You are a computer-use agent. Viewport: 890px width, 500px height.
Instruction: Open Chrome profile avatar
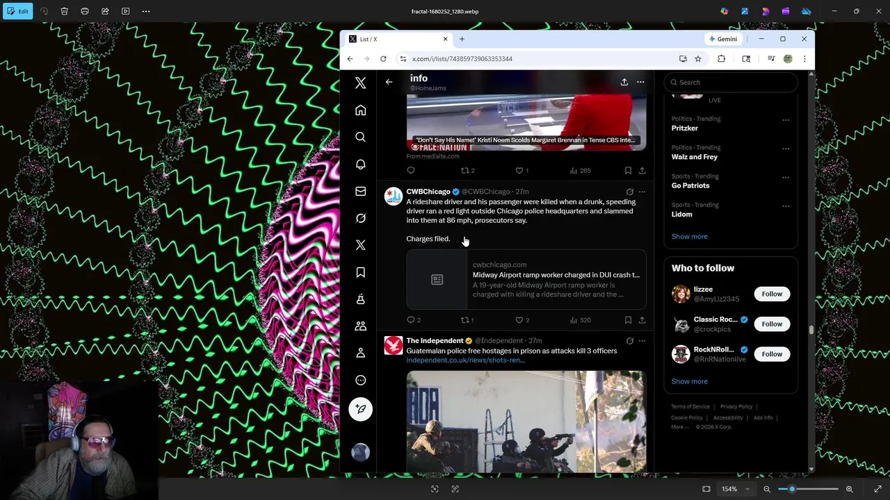click(788, 59)
